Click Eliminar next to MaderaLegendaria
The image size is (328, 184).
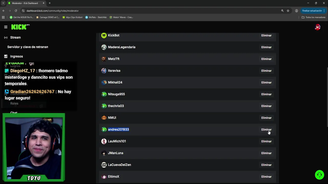coord(266,47)
